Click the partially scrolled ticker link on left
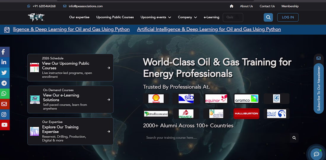 point(71,29)
